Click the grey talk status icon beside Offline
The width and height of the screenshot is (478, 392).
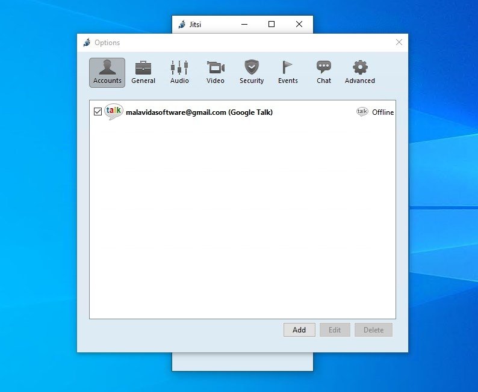click(362, 112)
